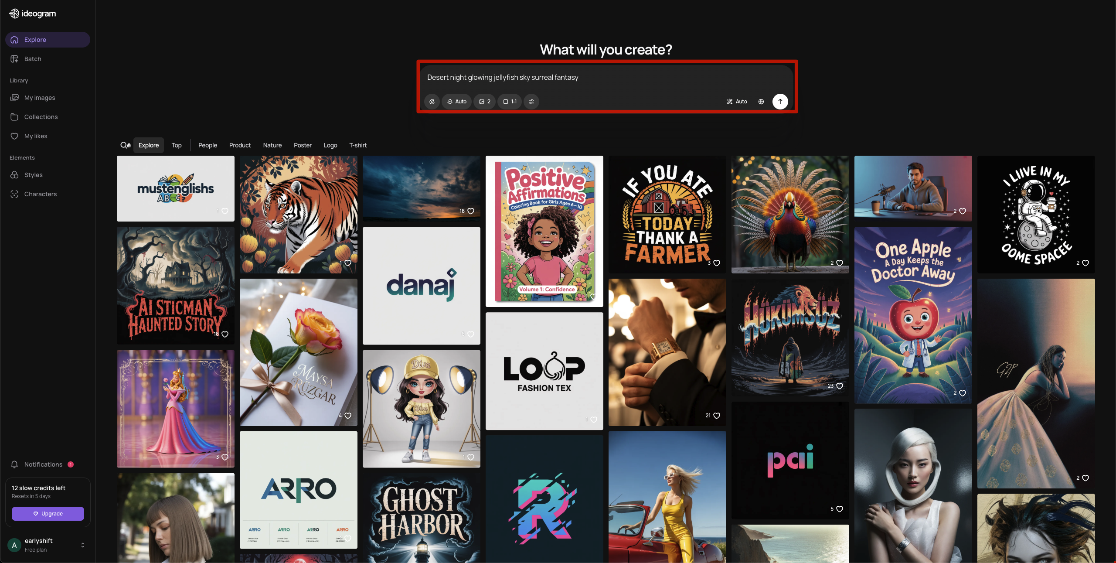Image resolution: width=1116 pixels, height=563 pixels.
Task: Click the search icon above the gallery
Action: click(x=125, y=145)
